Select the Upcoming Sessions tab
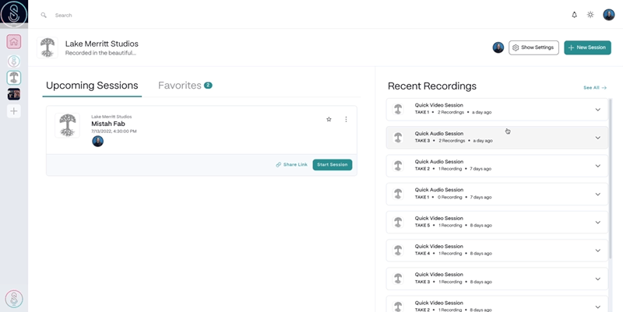The width and height of the screenshot is (623, 312). point(92,86)
